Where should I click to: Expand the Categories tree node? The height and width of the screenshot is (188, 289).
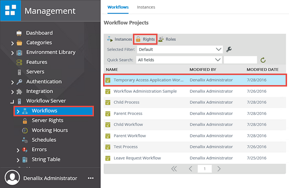pyautogui.click(x=13, y=43)
